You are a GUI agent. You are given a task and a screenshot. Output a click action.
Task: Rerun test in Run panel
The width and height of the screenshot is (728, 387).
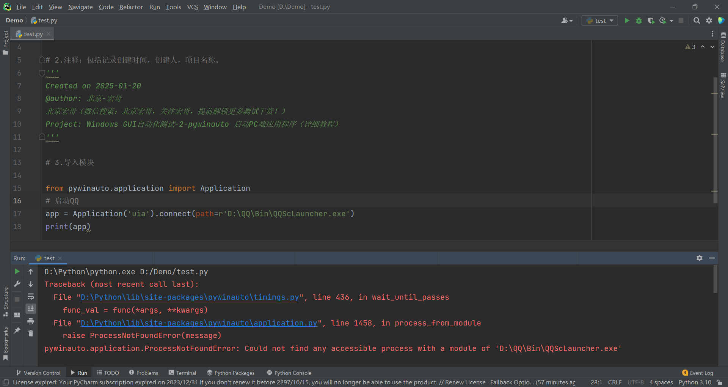[x=17, y=271]
